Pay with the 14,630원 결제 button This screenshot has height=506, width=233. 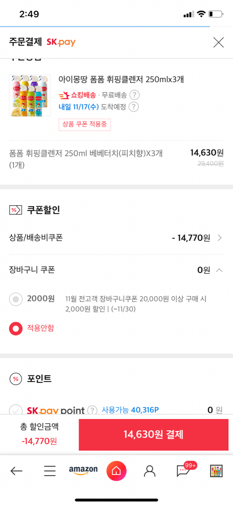coord(154,434)
